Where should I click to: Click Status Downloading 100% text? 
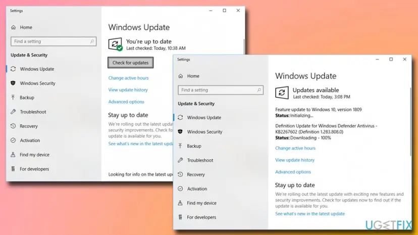303,138
